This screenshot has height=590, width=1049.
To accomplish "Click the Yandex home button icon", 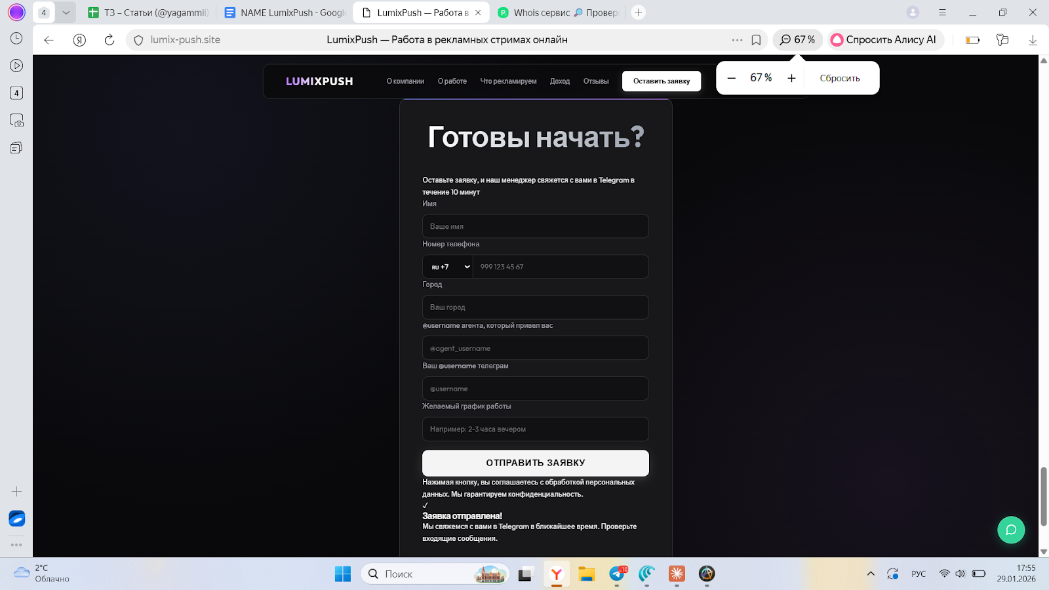I will click(x=79, y=40).
